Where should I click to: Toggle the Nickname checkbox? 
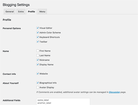click(x=38, y=60)
